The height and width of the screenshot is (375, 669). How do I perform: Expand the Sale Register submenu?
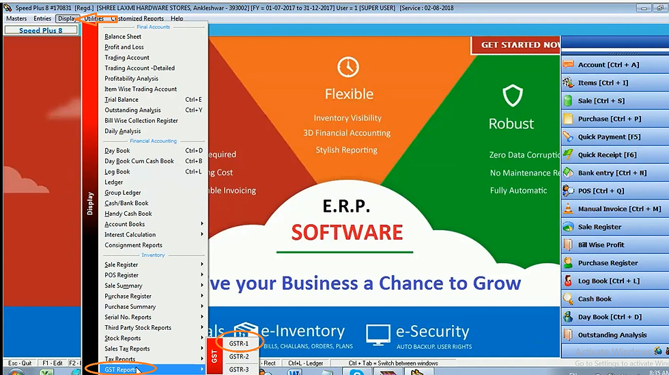[153, 265]
